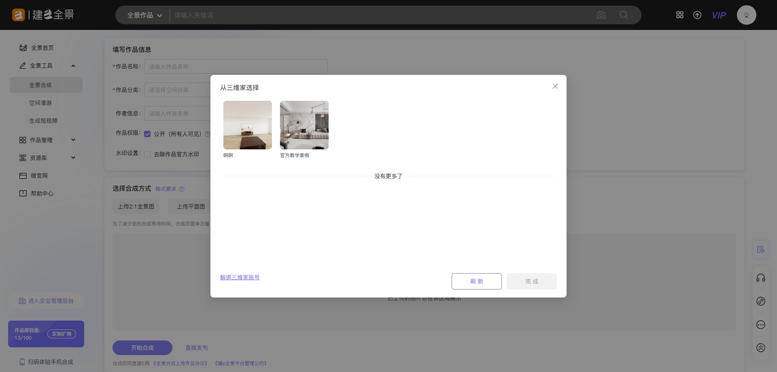
Task: Click the upload arrow icon
Action: [697, 15]
